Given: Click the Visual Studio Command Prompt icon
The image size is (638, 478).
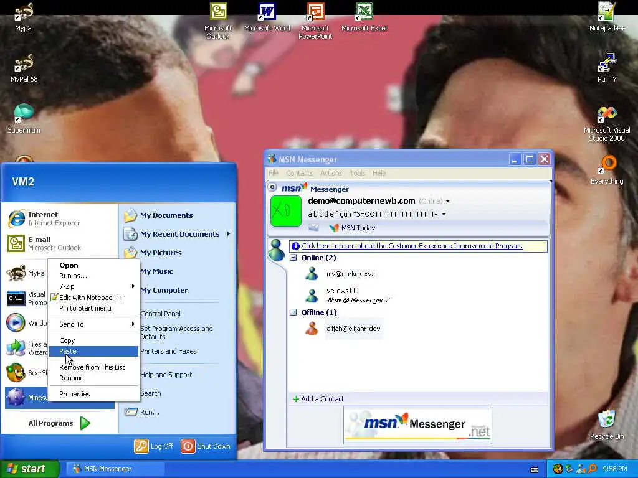Looking at the screenshot, I should [16, 298].
